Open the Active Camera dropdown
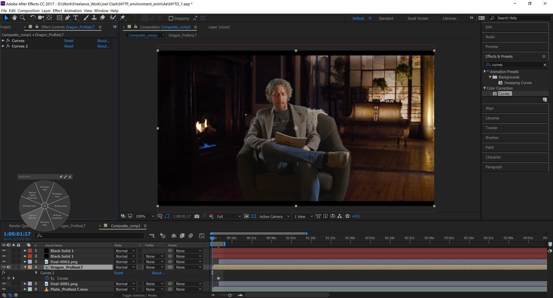Screen dimensions: 553x298 pyautogui.click(x=274, y=216)
